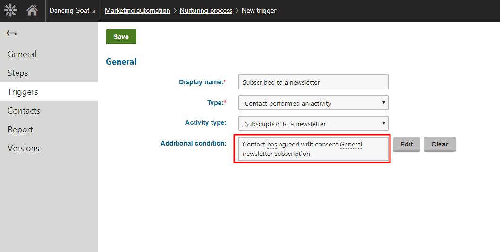Image resolution: width=500 pixels, height=252 pixels.
Task: Open the Activity type dropdown
Action: click(x=314, y=123)
